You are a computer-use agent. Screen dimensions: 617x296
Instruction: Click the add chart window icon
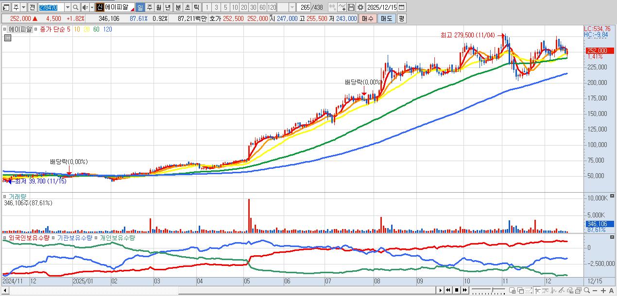(512, 290)
